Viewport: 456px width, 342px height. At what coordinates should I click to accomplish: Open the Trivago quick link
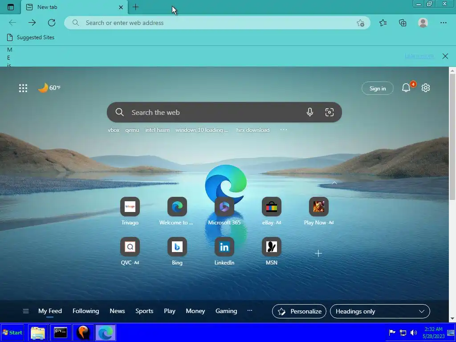(130, 211)
